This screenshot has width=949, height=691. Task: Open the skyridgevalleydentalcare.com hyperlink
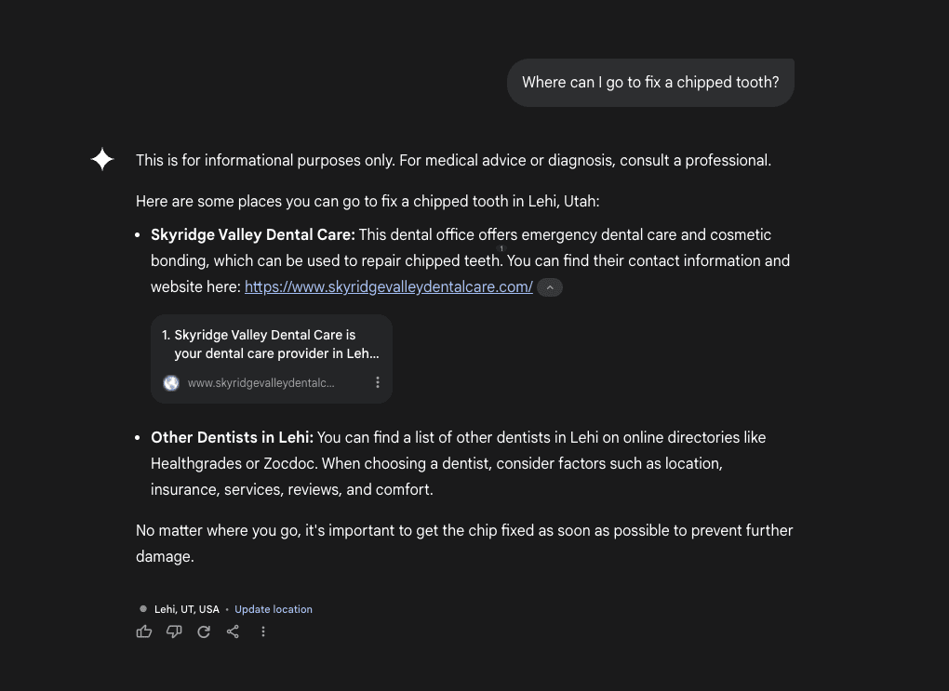tap(388, 287)
